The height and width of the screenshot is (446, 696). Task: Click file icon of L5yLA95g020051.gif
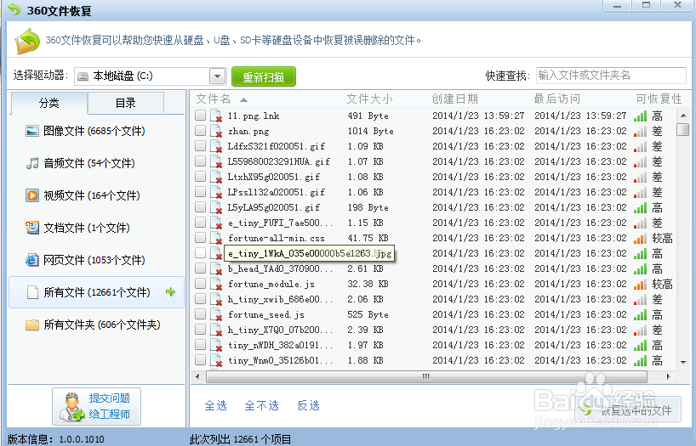coord(216,207)
